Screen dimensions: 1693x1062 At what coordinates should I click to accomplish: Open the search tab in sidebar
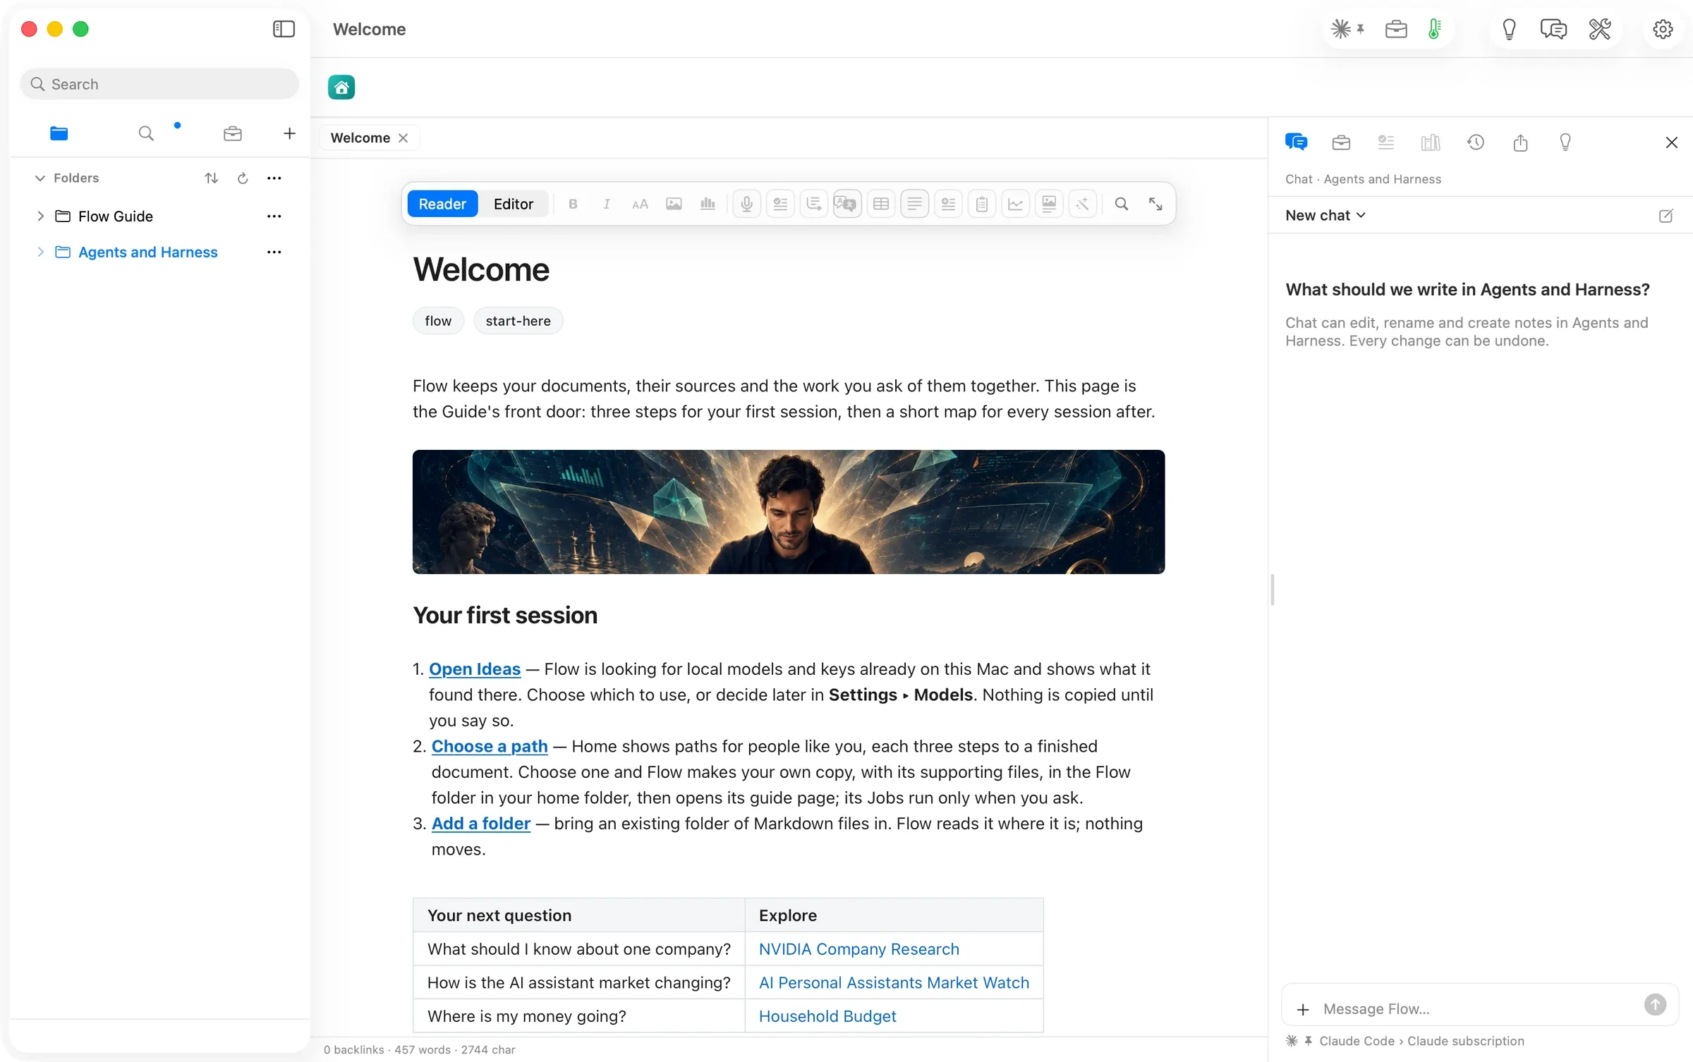pos(146,133)
